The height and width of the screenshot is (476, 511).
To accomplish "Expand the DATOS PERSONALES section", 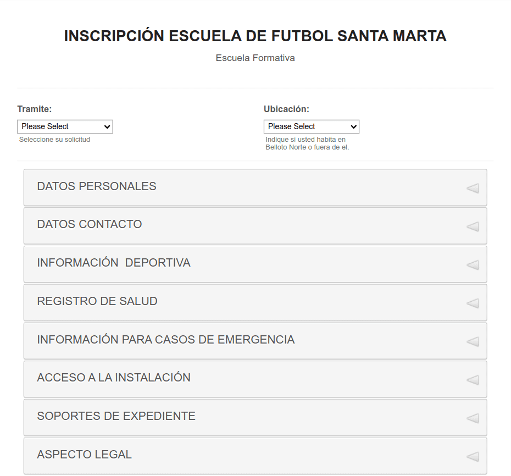I will pos(255,187).
